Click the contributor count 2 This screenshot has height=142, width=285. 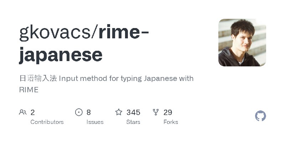[x=33, y=113]
